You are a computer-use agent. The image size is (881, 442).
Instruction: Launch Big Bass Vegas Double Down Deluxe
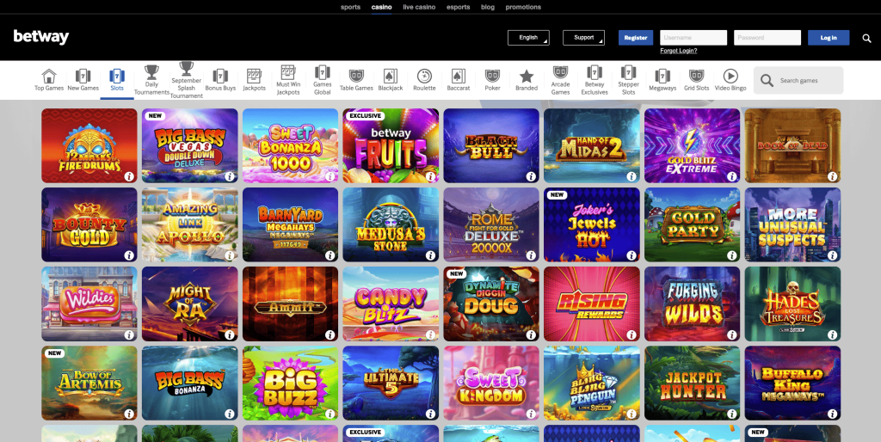(x=190, y=145)
